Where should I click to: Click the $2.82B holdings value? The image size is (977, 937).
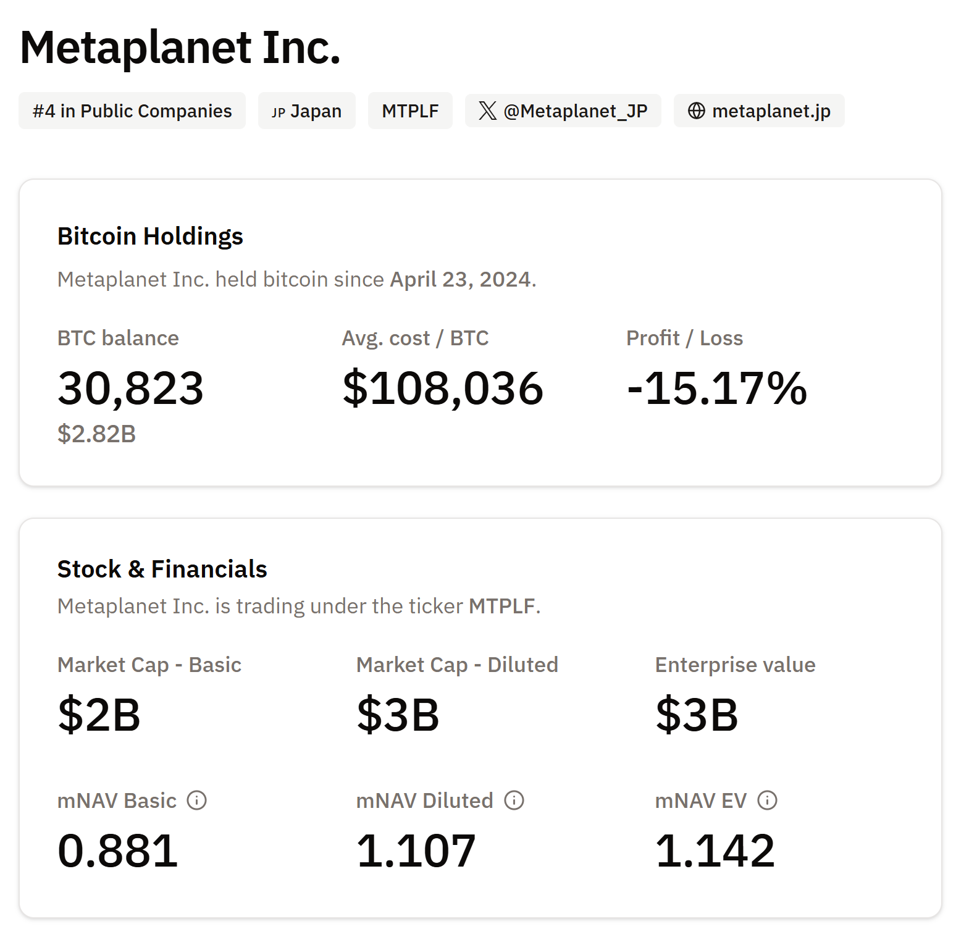96,435
